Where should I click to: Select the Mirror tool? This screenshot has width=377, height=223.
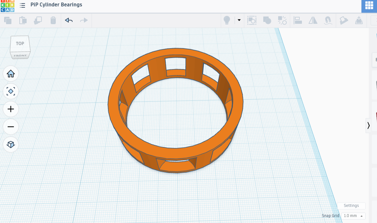coord(313,20)
